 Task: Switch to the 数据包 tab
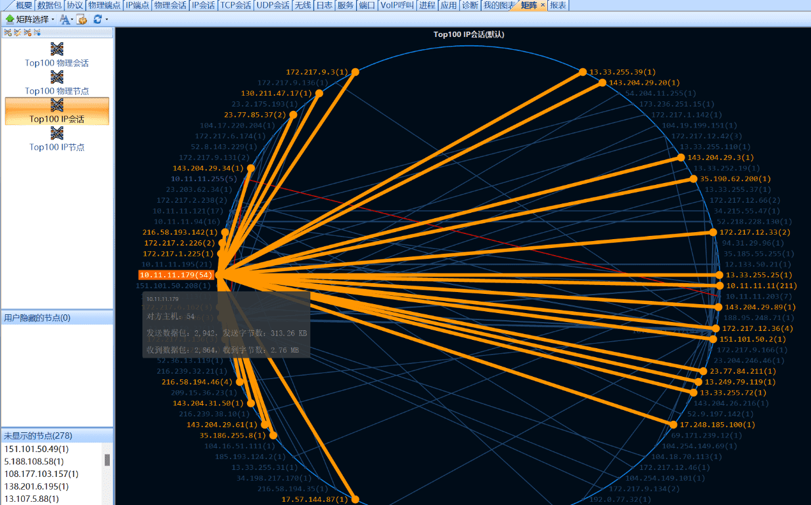pos(49,5)
